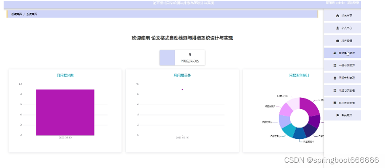Click the purple data point in line chart
This screenshot has height=168, width=385.
pos(182,89)
